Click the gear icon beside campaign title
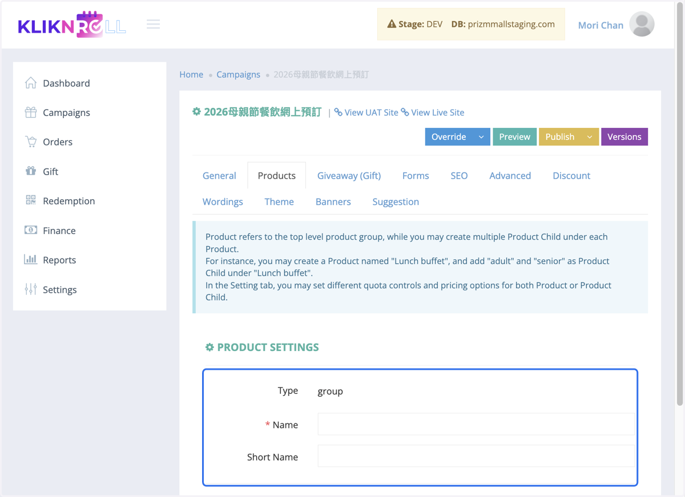This screenshot has width=685, height=497. pos(196,112)
